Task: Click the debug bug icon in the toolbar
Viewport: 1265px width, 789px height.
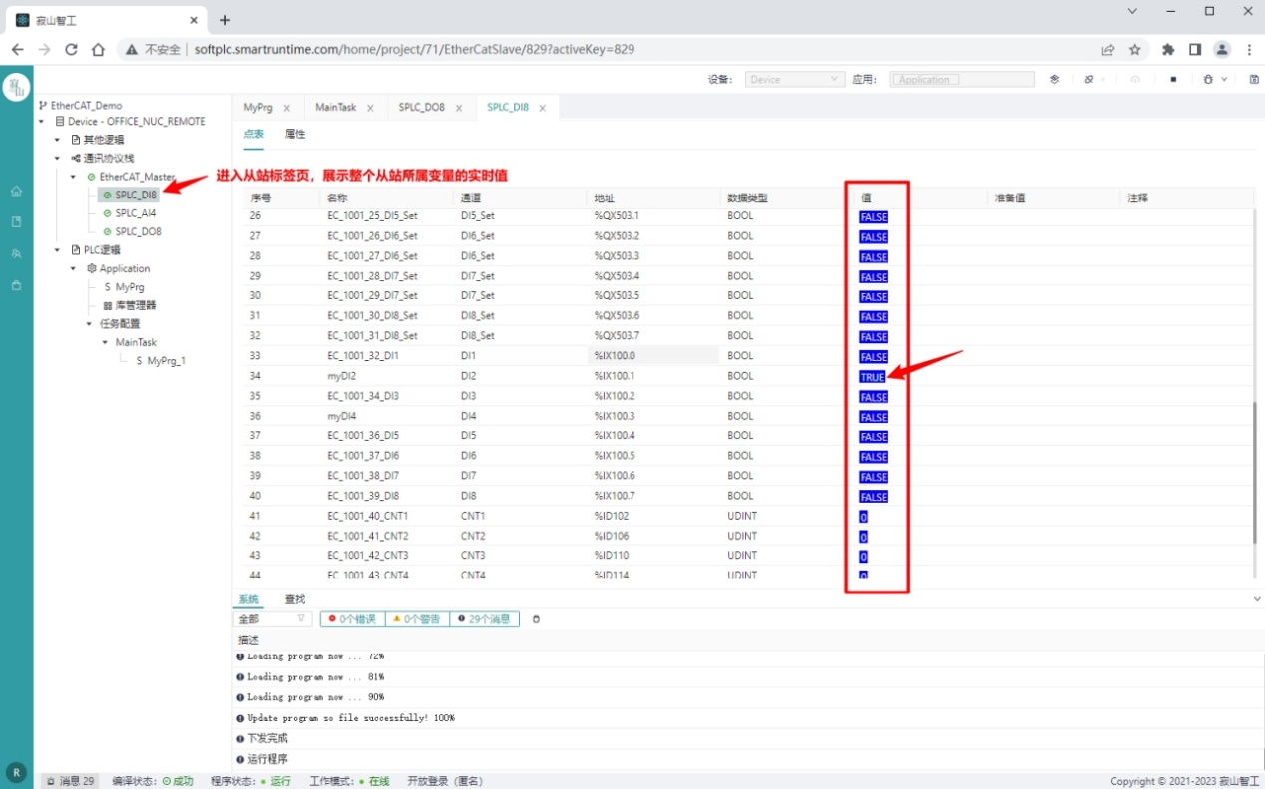Action: [1208, 79]
